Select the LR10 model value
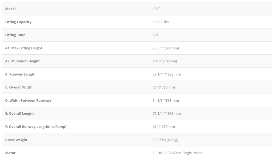The height and width of the screenshot is (160, 273). [x=156, y=9]
